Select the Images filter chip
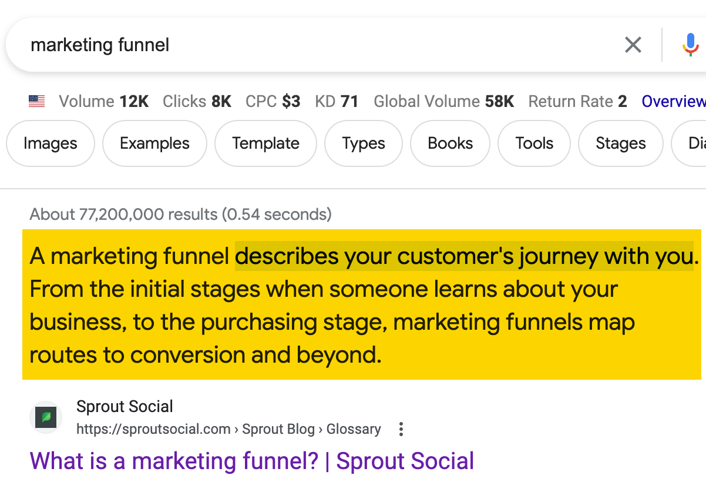The width and height of the screenshot is (706, 482). click(50, 143)
